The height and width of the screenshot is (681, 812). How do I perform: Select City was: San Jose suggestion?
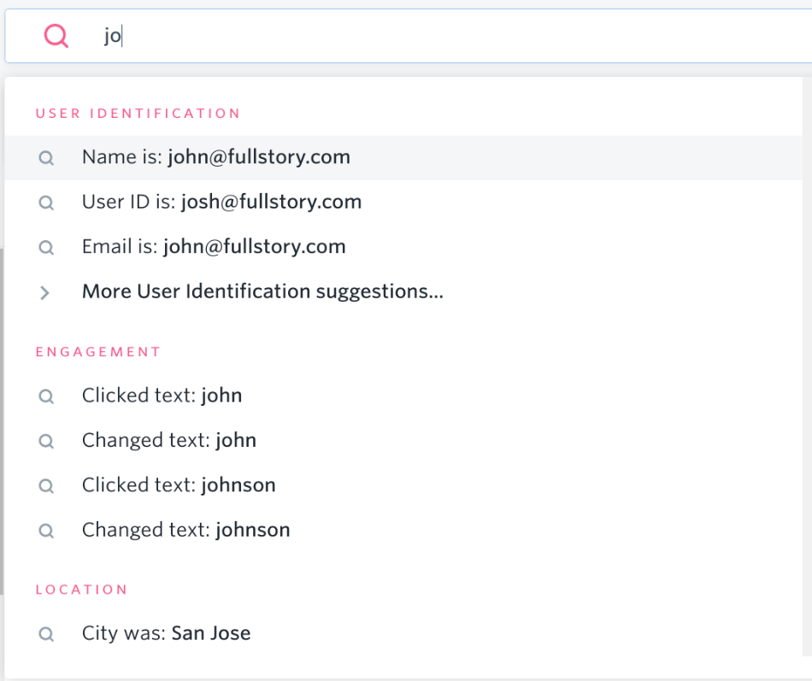point(403,633)
